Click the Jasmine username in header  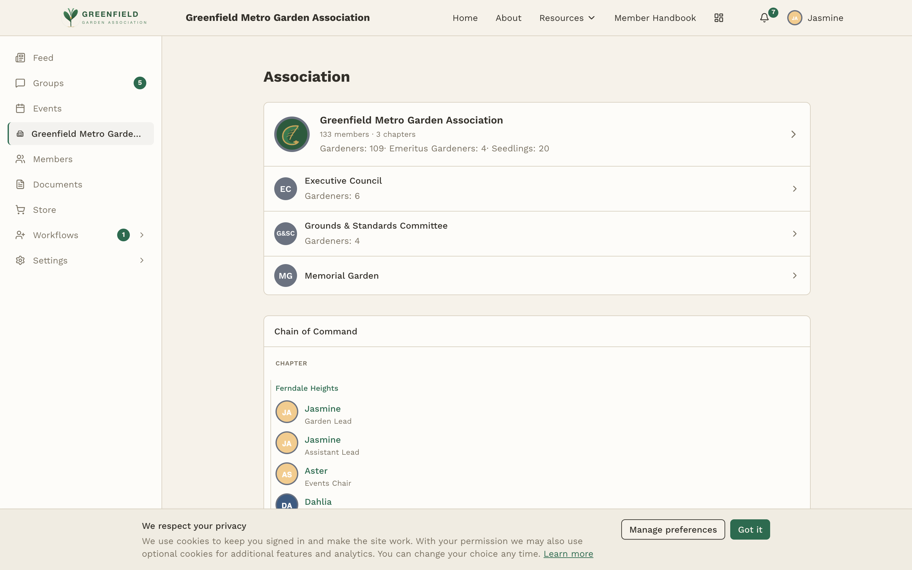pyautogui.click(x=825, y=18)
